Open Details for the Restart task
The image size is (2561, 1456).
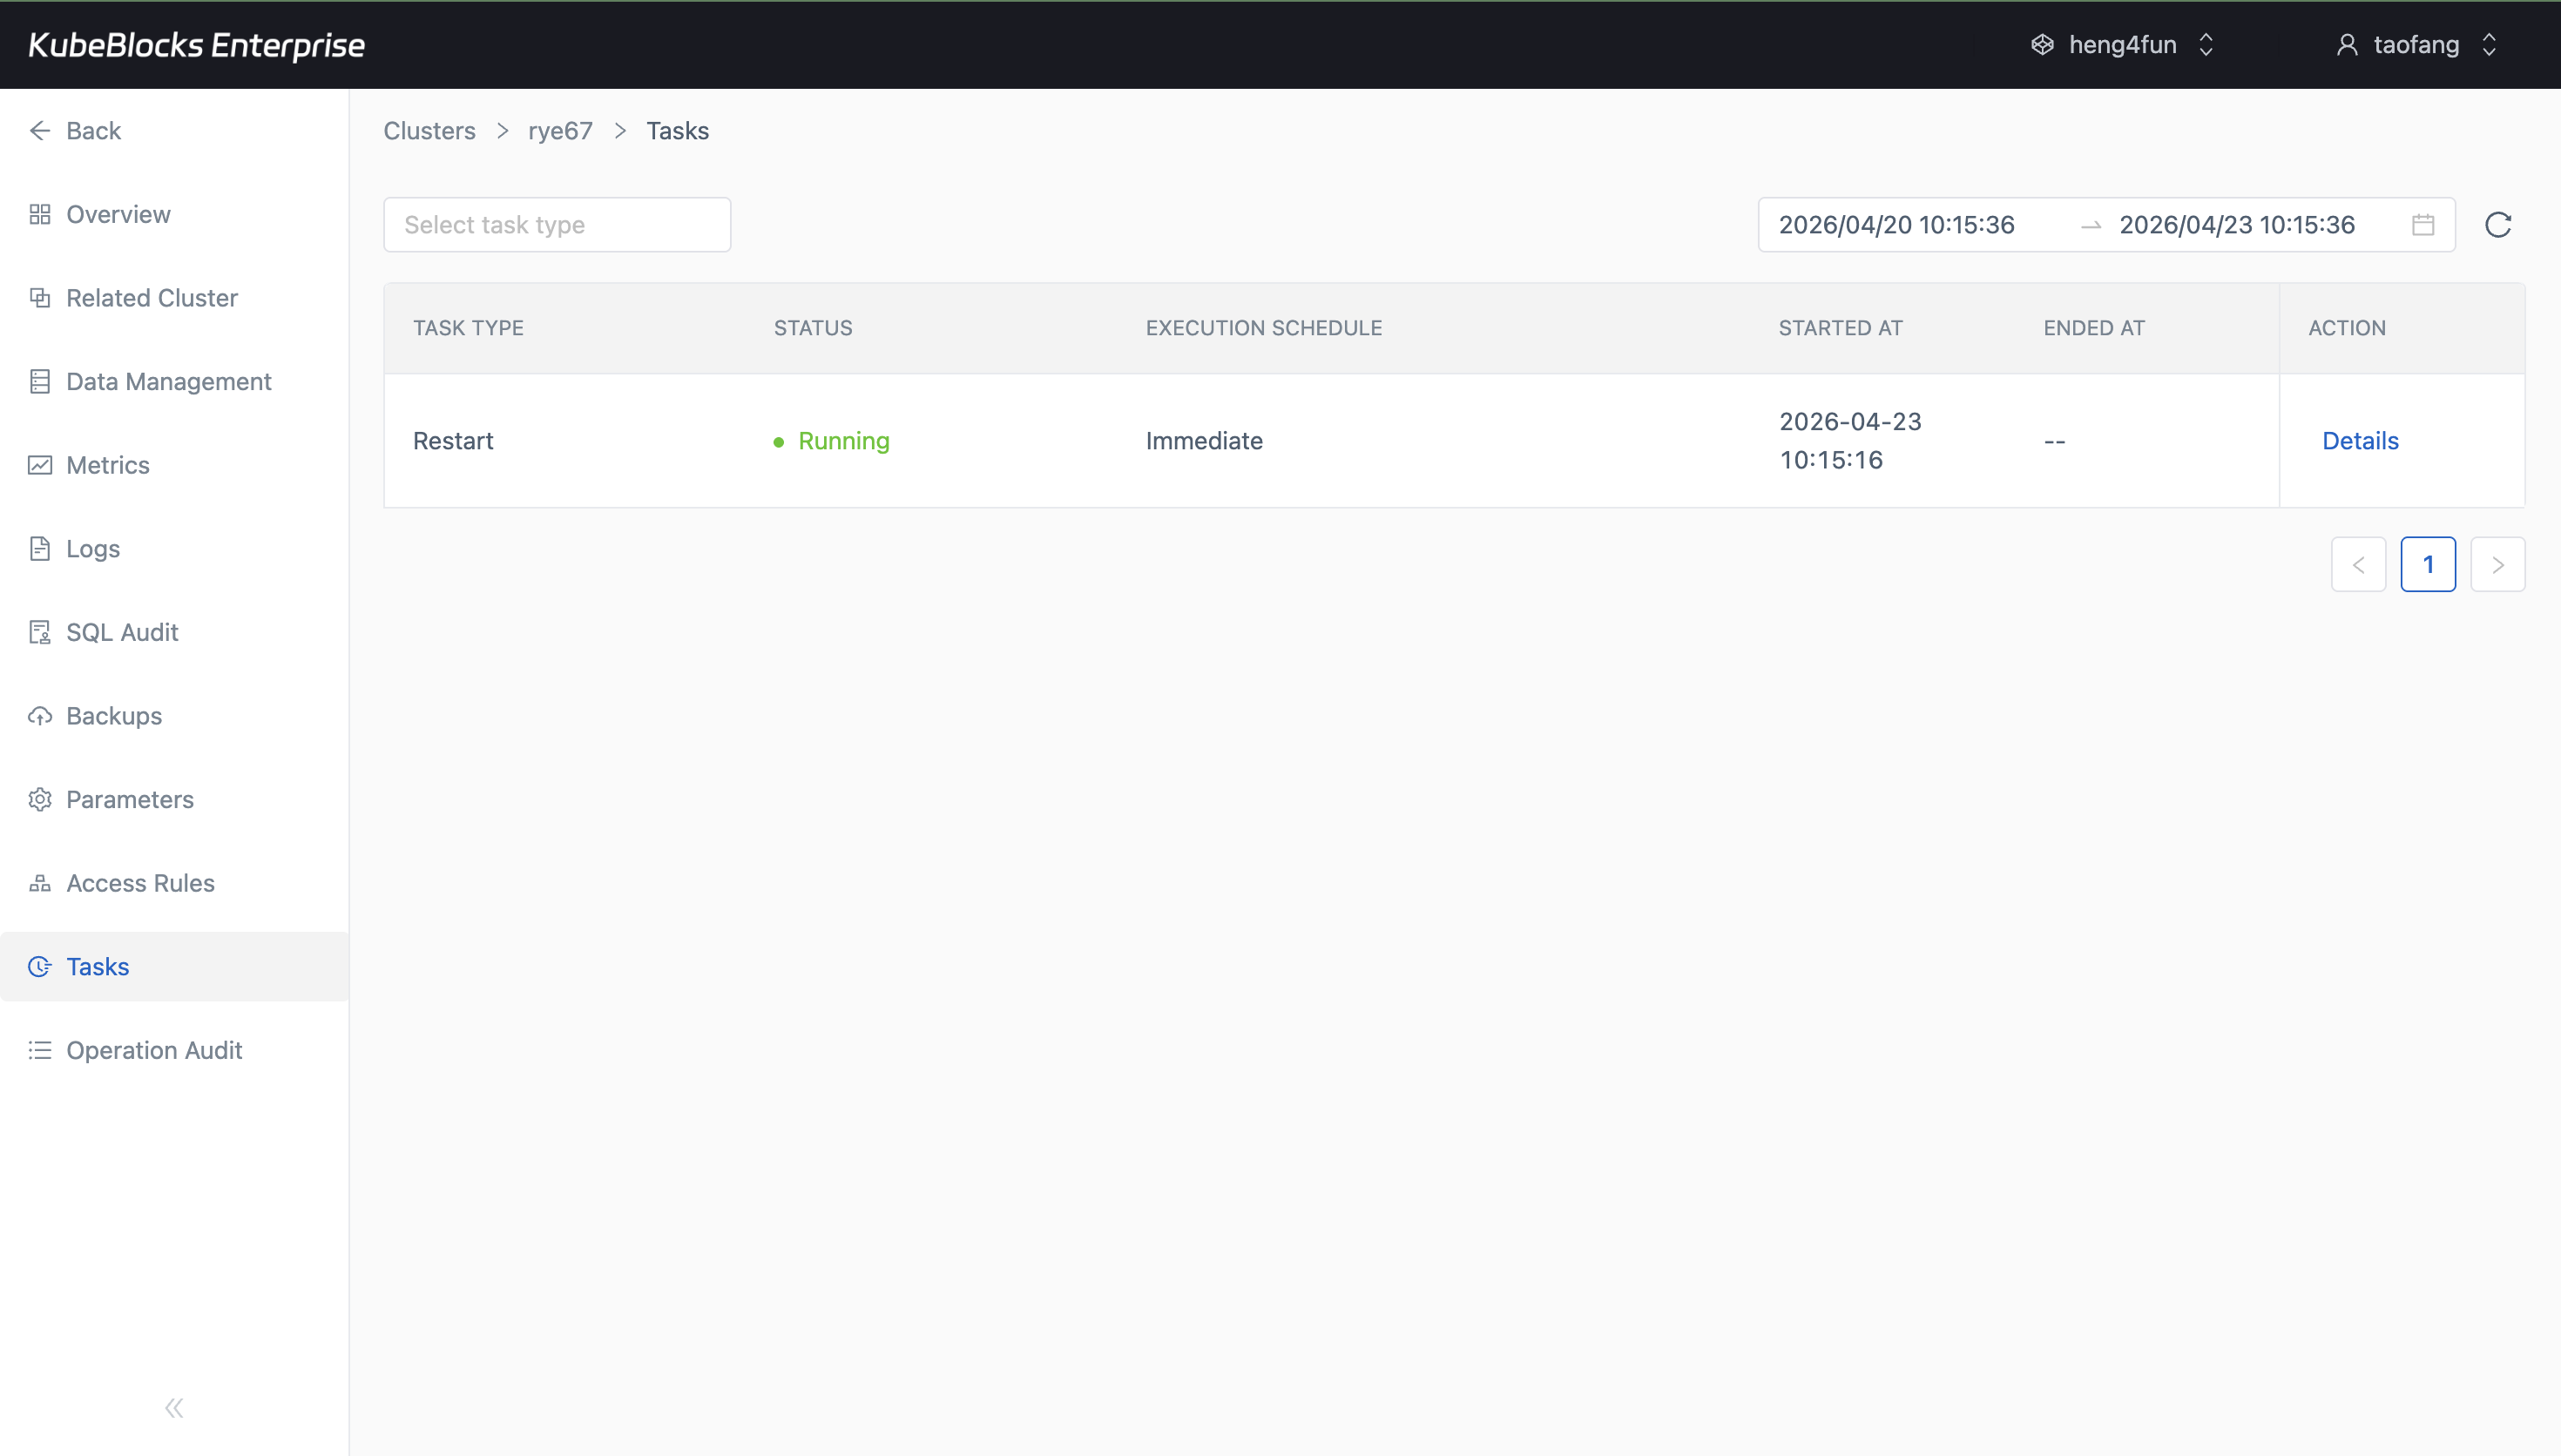[2359, 440]
